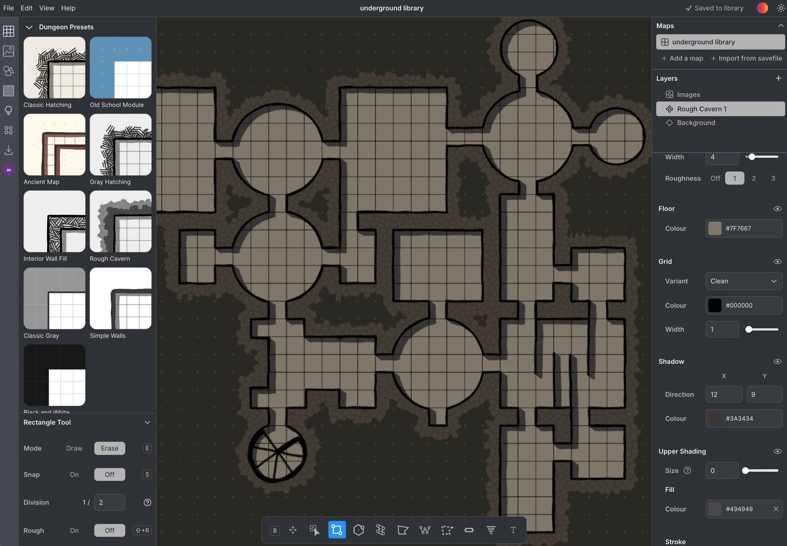Open the Grid Variant dropdown
787x546 pixels.
pos(743,281)
